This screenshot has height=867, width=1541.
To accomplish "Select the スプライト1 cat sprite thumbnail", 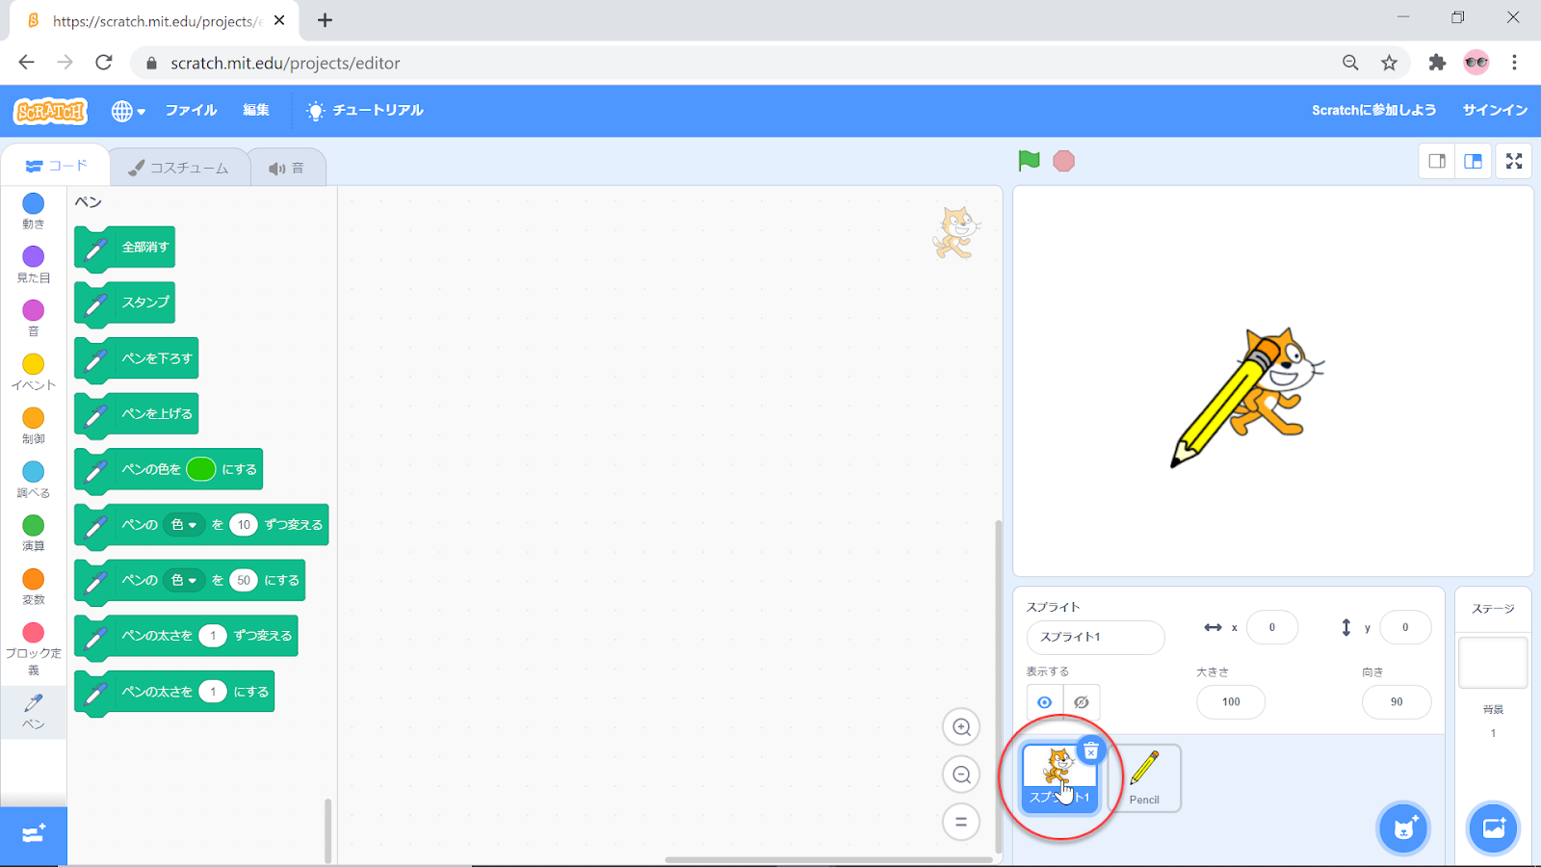I will [1058, 778].
